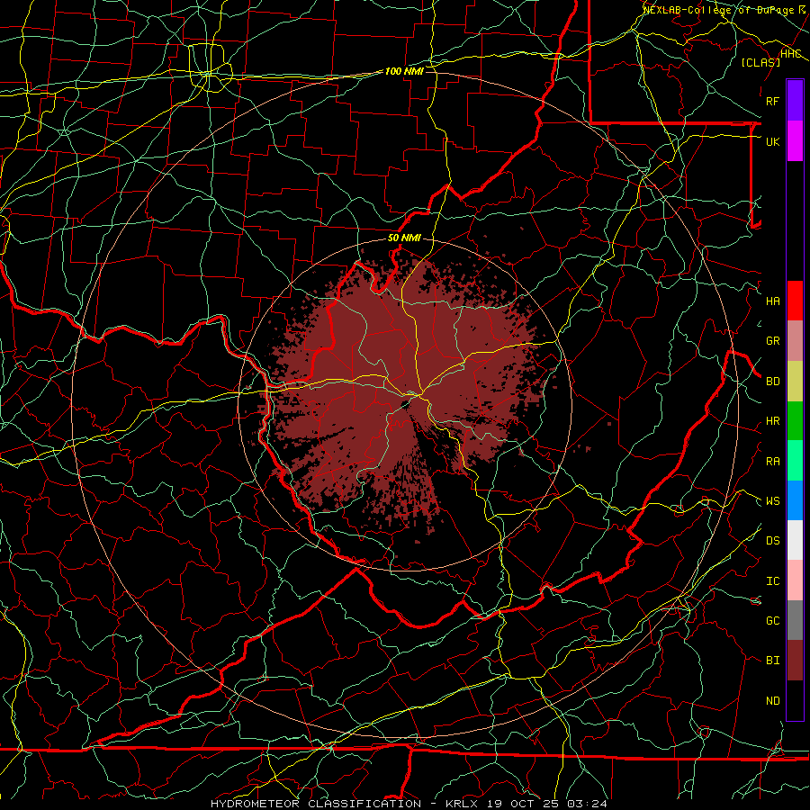
Task: Click the ND legend label
Action: pos(772,701)
